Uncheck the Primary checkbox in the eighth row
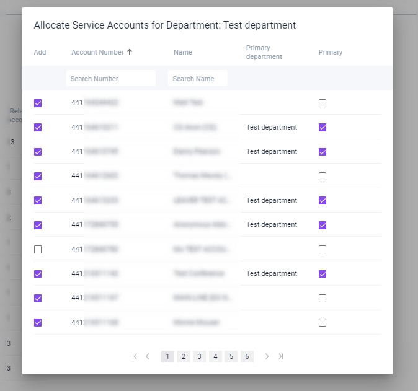Screen dimensions: 418x391 point(322,274)
